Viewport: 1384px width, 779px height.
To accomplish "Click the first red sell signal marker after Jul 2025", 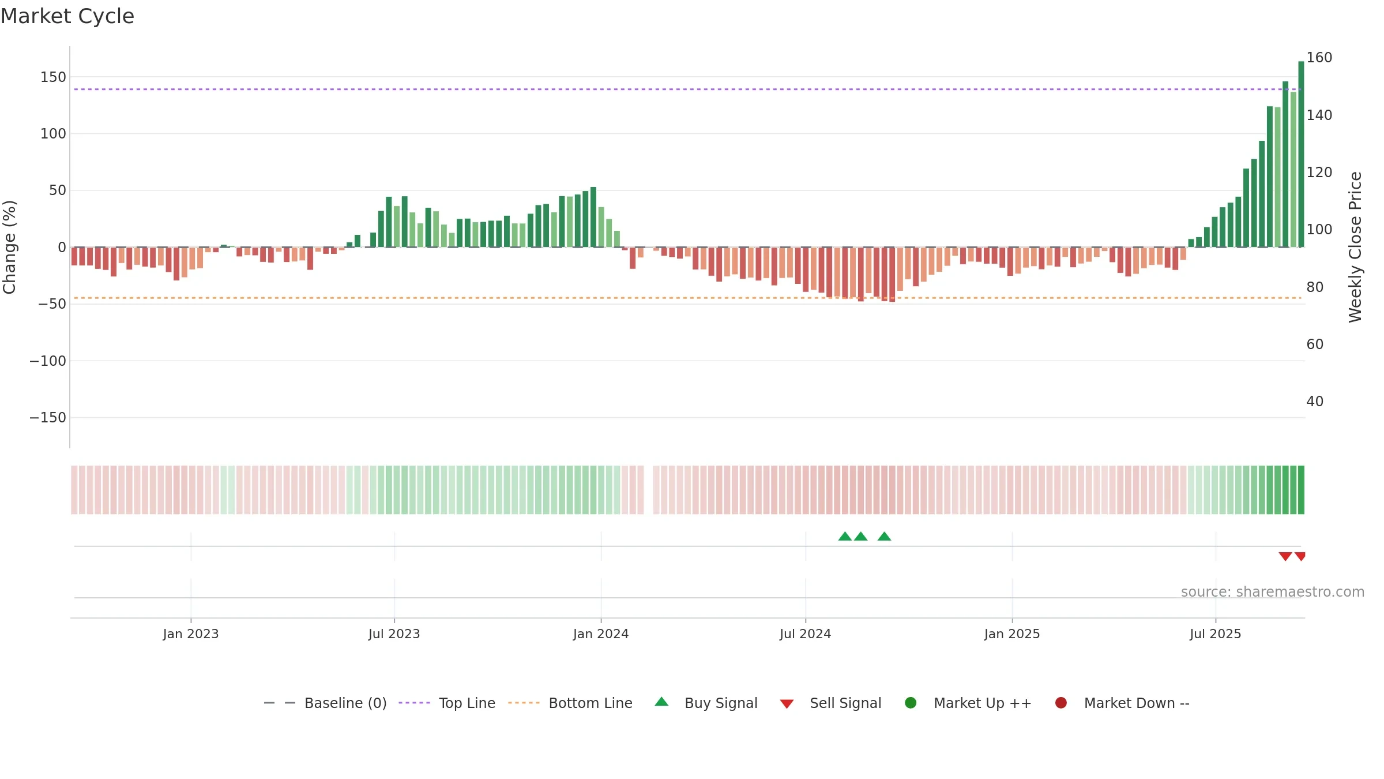I will pos(1285,556).
